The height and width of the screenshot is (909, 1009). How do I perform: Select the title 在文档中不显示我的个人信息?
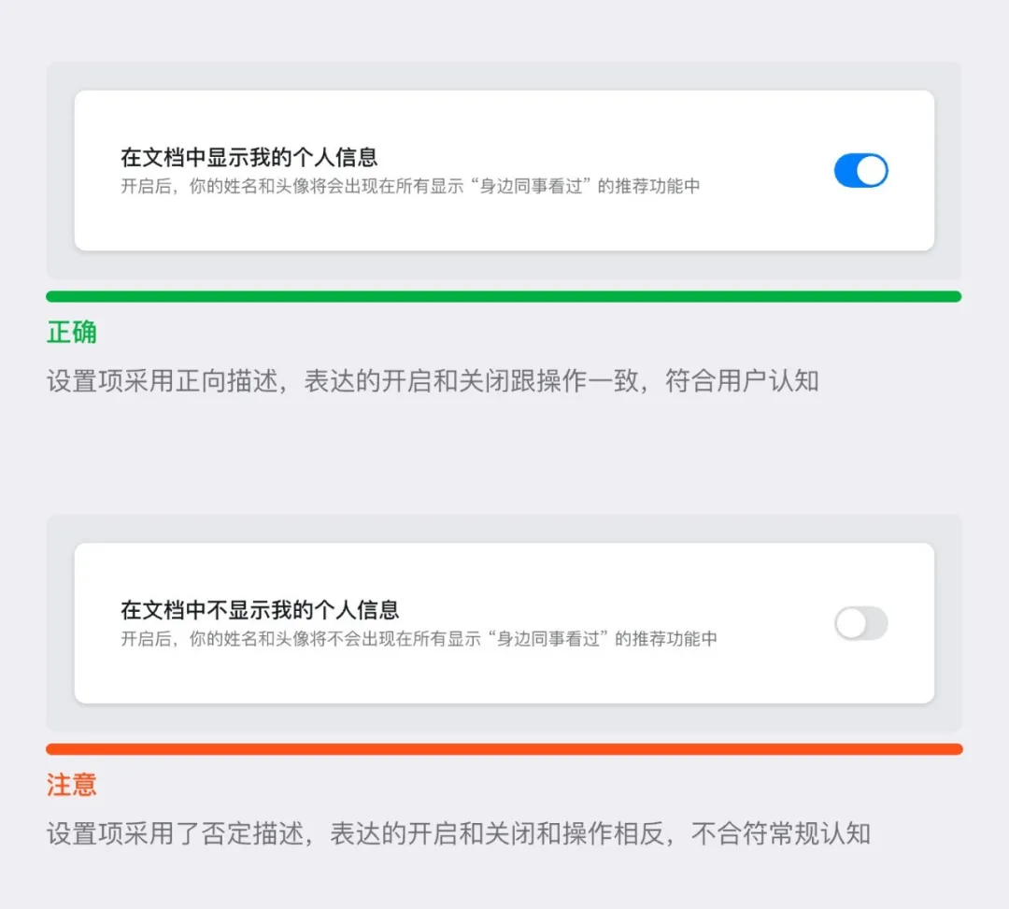click(260, 610)
